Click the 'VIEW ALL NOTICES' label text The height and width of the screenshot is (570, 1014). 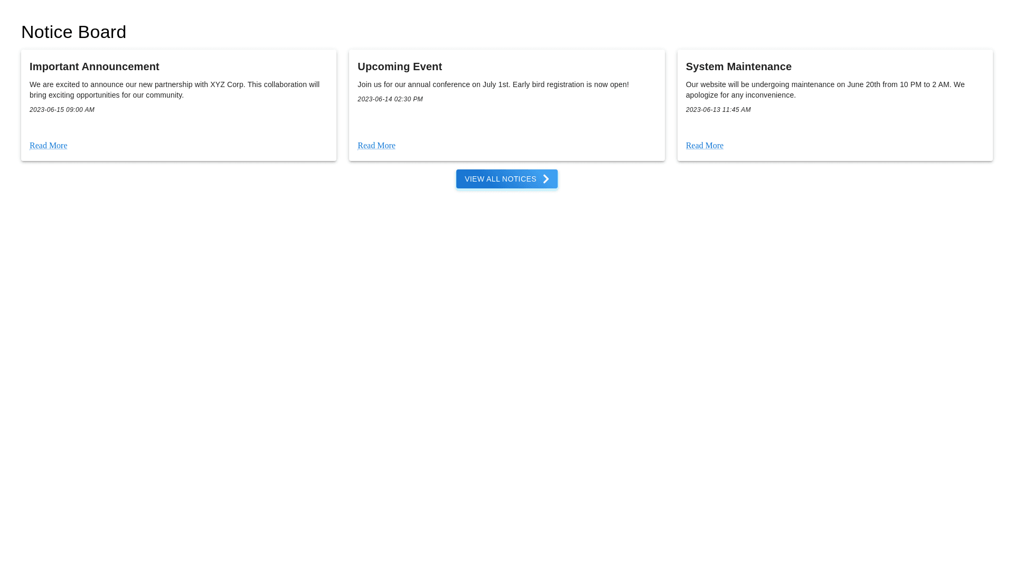(x=500, y=179)
